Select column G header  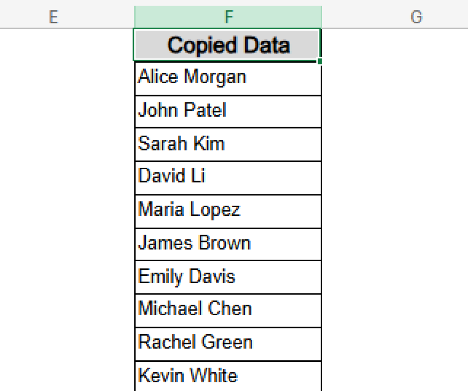tap(416, 17)
